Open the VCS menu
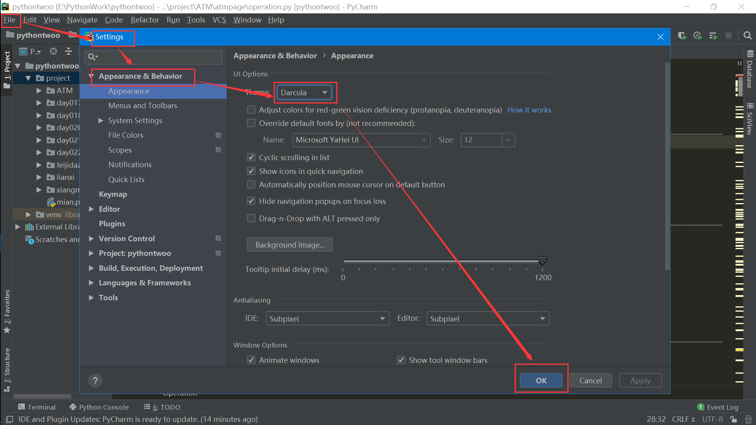The width and height of the screenshot is (756, 425). [219, 20]
